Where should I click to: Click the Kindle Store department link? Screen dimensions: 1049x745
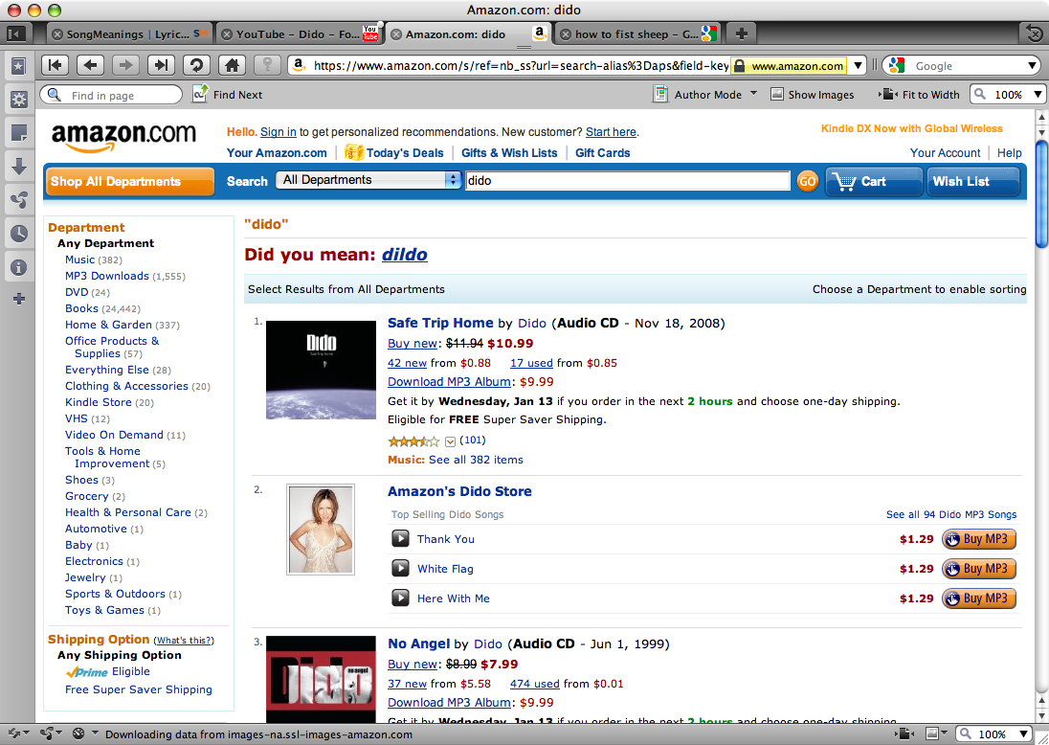pos(99,402)
